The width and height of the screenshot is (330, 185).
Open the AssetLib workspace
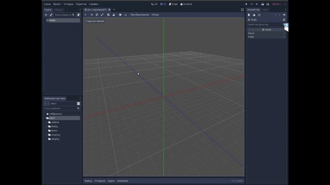[x=186, y=4]
